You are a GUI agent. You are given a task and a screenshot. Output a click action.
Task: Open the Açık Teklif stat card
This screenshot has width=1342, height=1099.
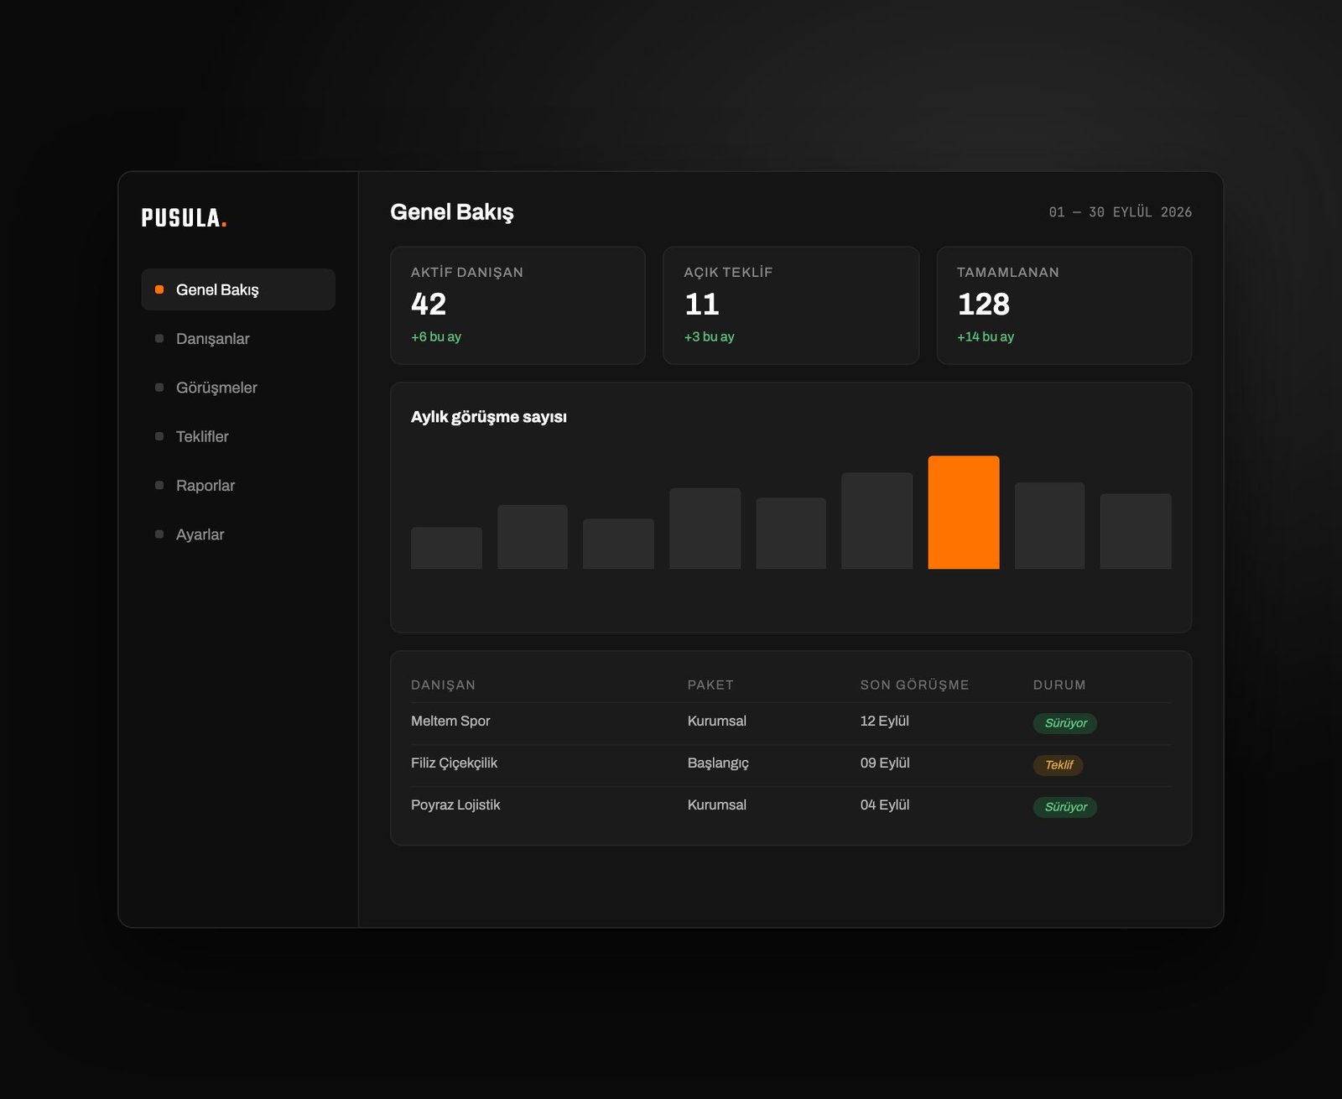tap(791, 305)
